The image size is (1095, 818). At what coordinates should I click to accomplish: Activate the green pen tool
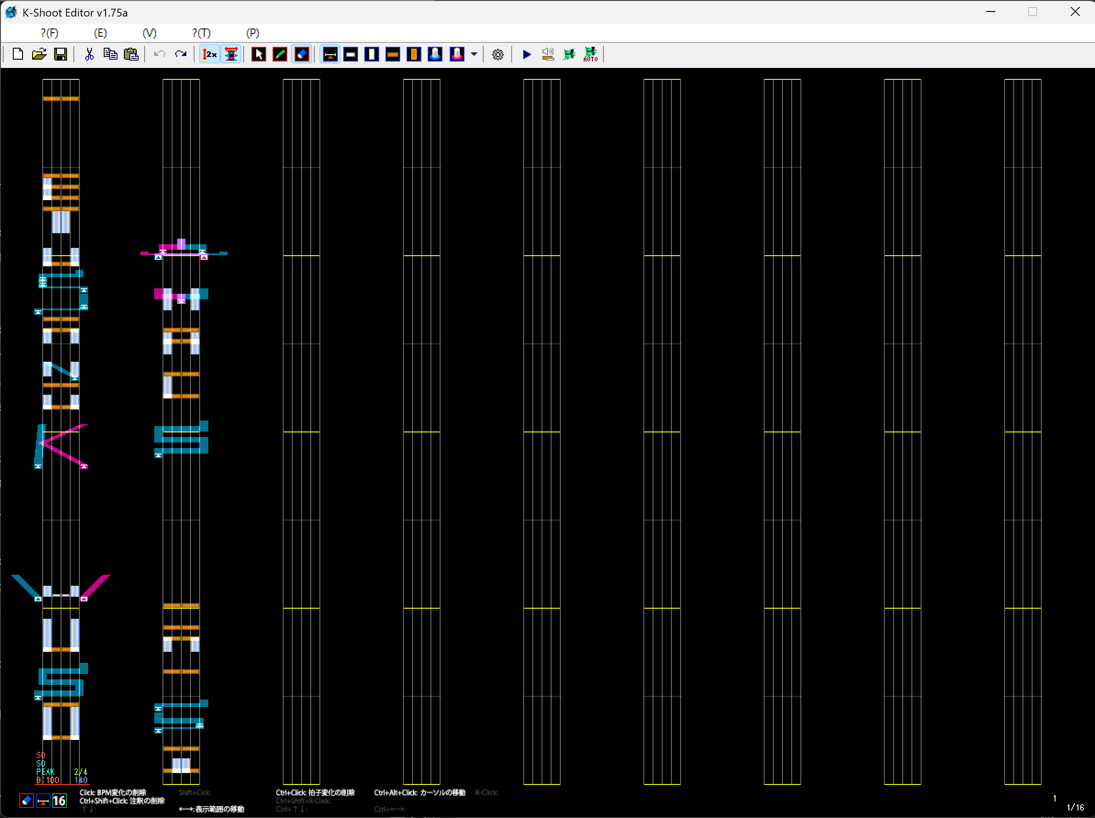coord(279,55)
